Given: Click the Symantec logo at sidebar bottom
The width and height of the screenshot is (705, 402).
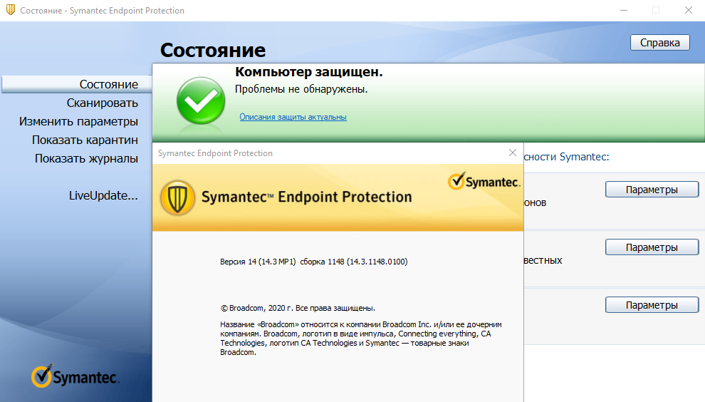Looking at the screenshot, I should (x=75, y=376).
